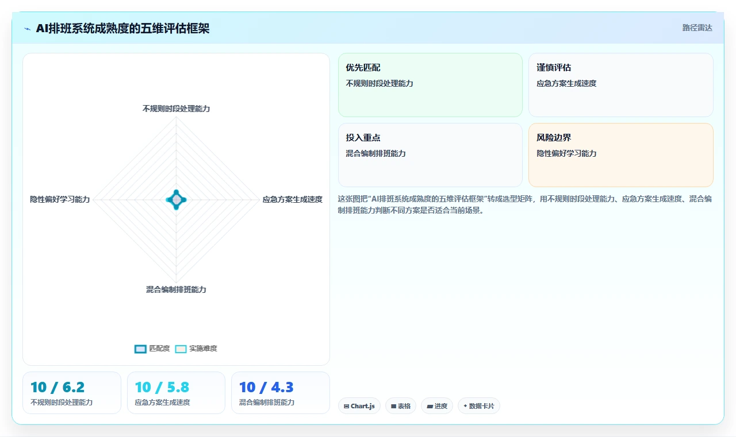
Task: Click 不规则时段处理能力 under the 10 / 6.2 stat
Action: tap(62, 403)
